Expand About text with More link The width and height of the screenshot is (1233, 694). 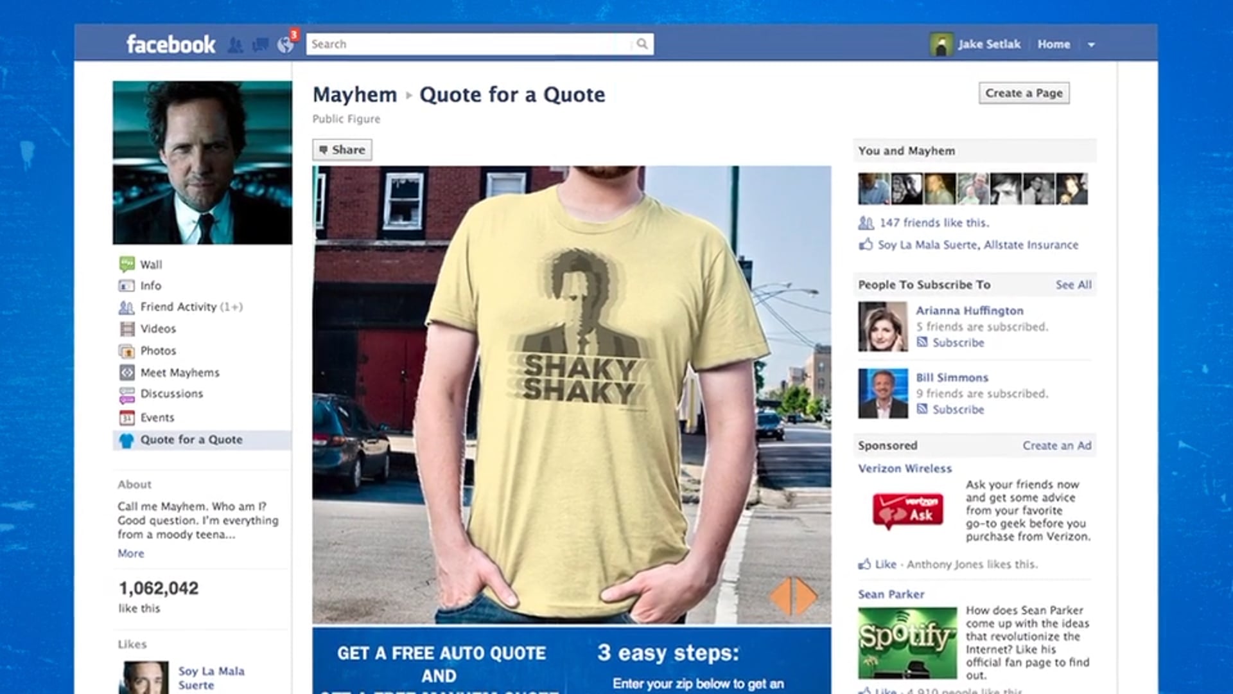(x=131, y=553)
